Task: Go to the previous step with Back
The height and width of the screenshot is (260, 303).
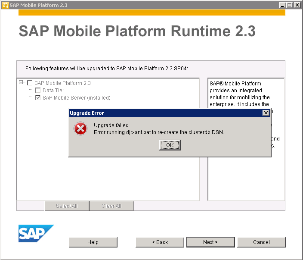Action: (160, 242)
